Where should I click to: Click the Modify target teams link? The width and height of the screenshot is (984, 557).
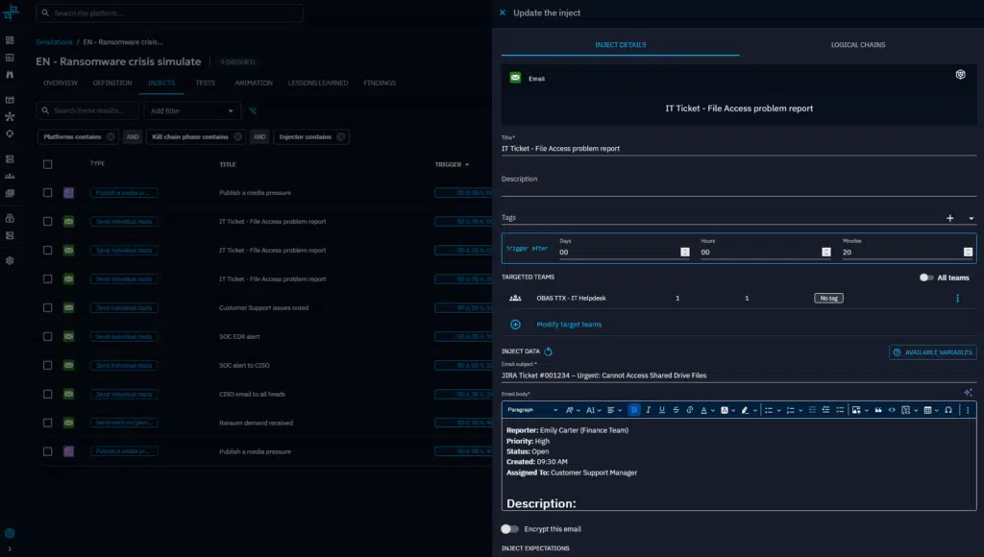point(569,325)
